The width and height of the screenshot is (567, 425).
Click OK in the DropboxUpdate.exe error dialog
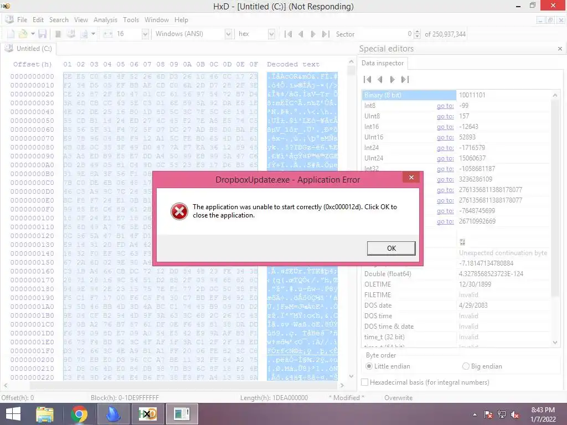point(391,248)
